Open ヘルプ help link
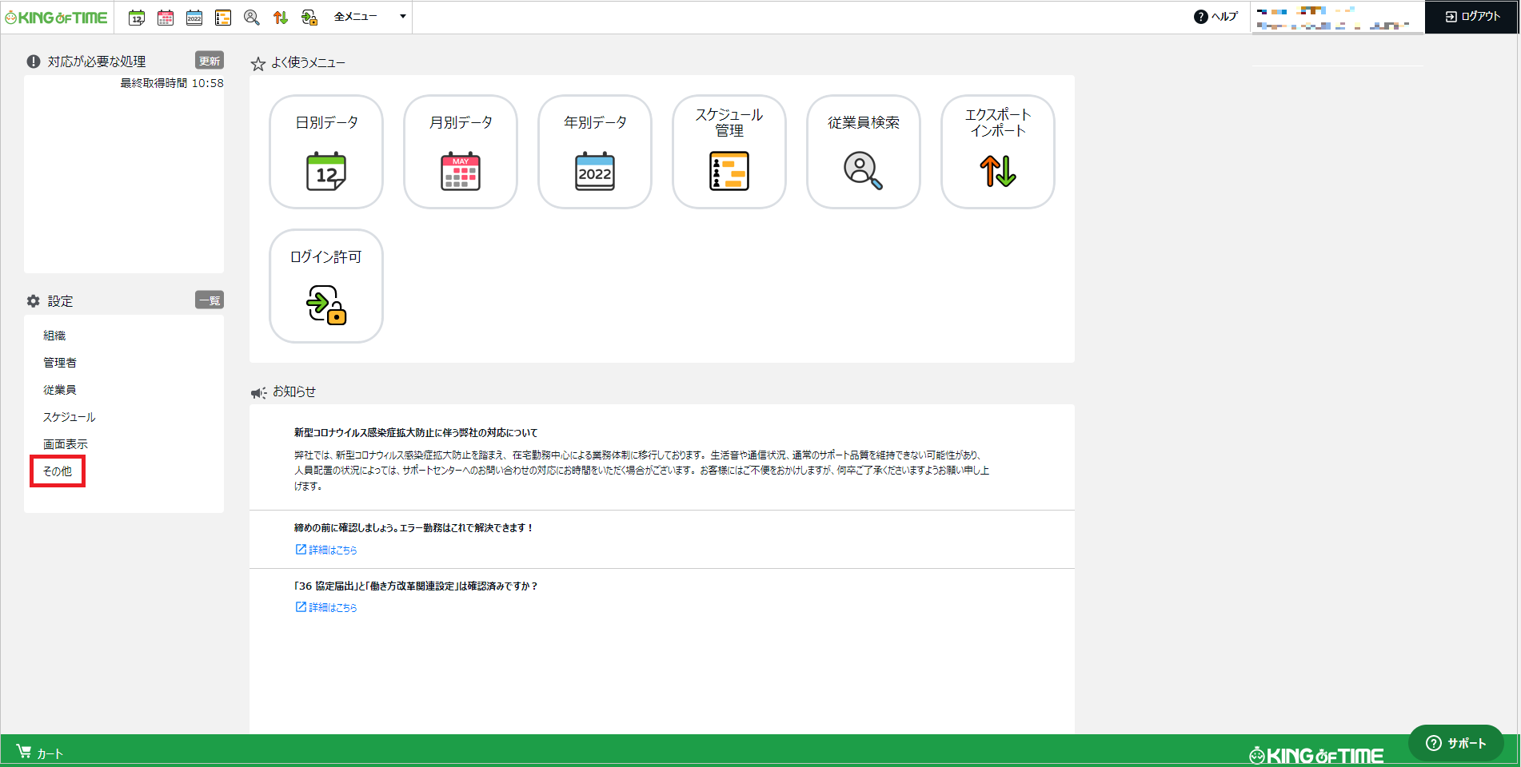1521x767 pixels. (1216, 17)
